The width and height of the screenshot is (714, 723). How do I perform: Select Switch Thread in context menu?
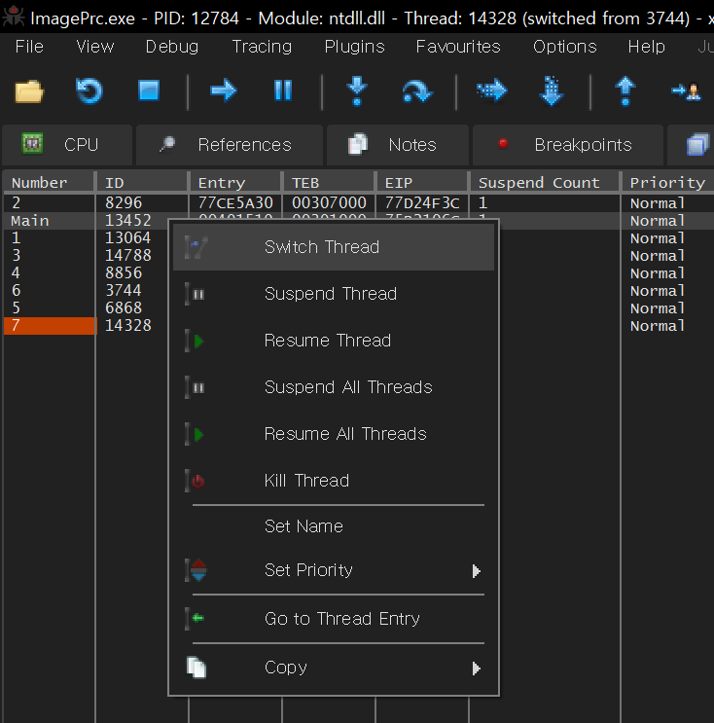tap(334, 247)
